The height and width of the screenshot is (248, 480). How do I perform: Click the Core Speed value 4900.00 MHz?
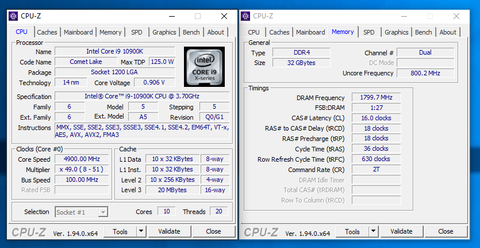82,159
